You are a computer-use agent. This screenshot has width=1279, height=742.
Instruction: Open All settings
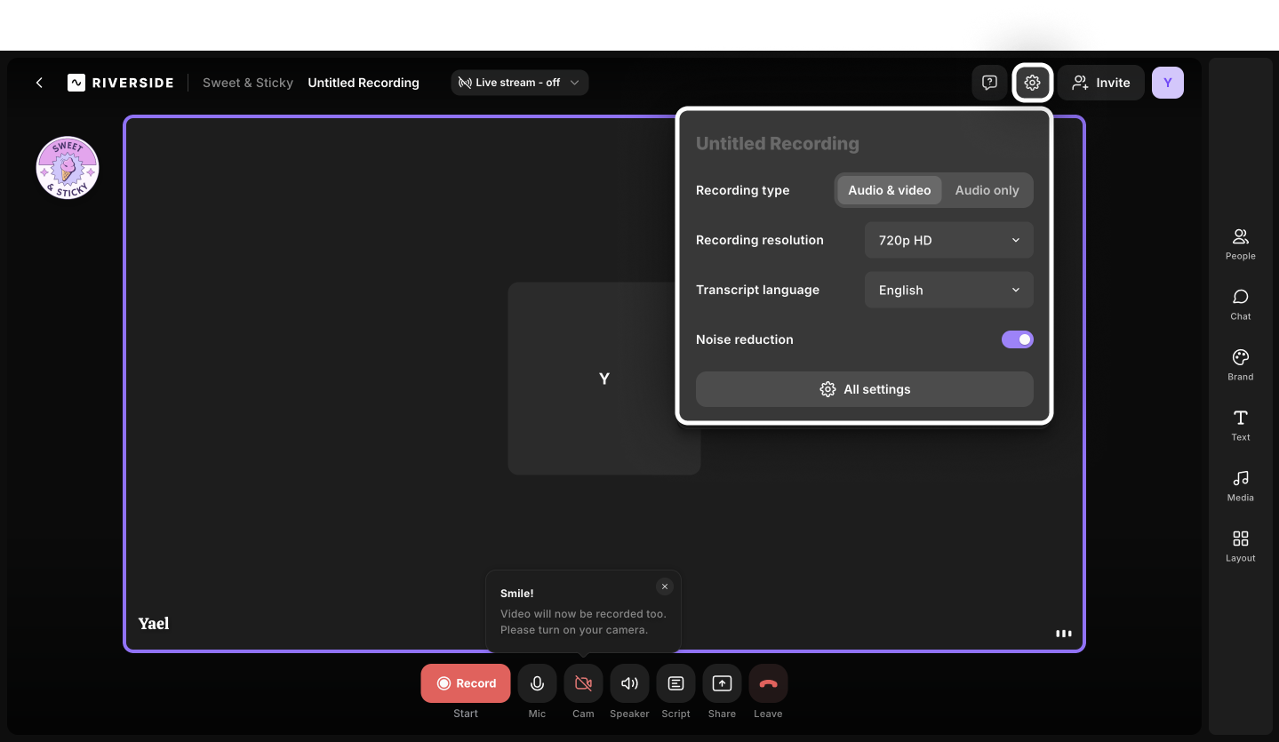click(x=864, y=389)
